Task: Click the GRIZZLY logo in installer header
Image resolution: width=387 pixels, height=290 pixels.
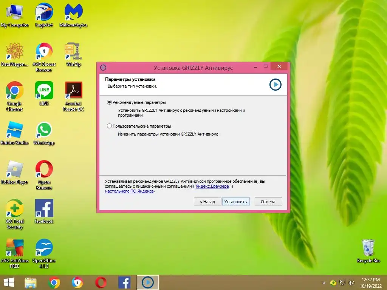Action: coord(276,85)
